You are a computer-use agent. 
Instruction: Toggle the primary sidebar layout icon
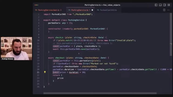(x=156, y=5)
